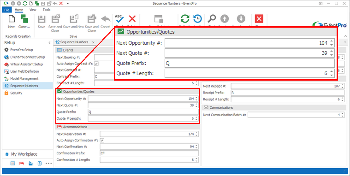Image resolution: width=350 pixels, height=176 pixels.
Task: Close the Sequence Numbers tab
Action: coord(93,42)
